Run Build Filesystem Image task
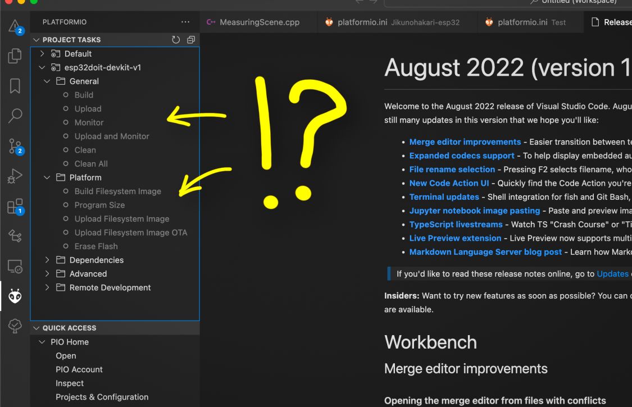The image size is (632, 407). [118, 191]
